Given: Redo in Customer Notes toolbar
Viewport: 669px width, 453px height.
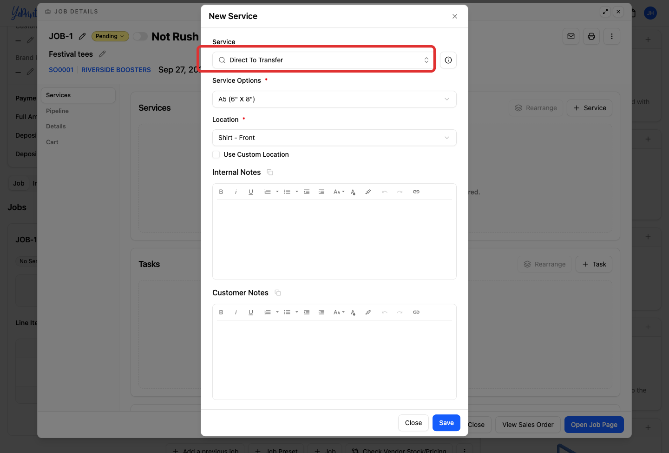Looking at the screenshot, I should (x=400, y=312).
